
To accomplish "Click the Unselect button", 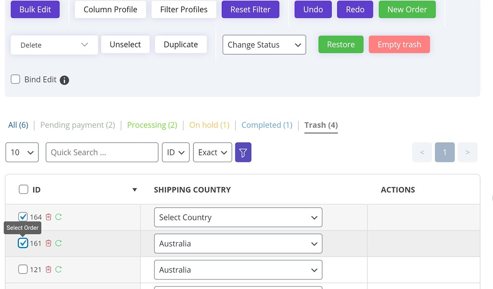I will point(125,44).
